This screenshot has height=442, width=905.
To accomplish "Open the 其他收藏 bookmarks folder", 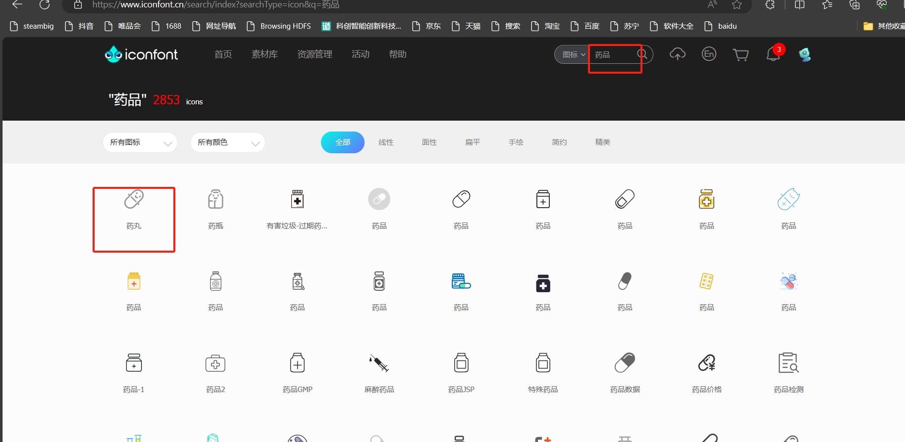I will pyautogui.click(x=884, y=26).
